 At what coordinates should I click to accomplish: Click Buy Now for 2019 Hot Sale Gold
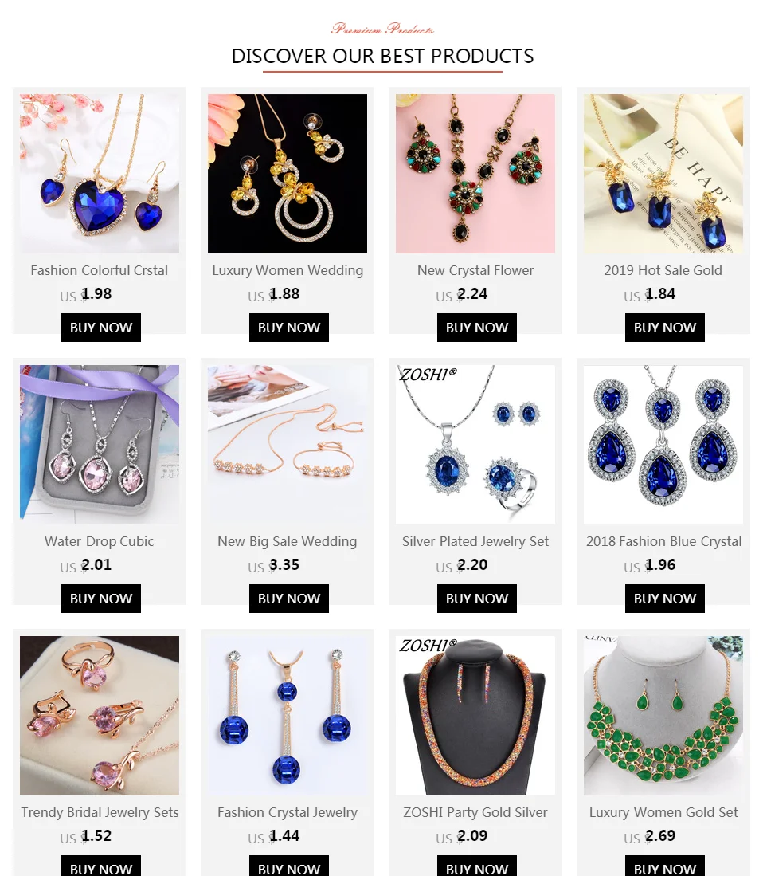665,328
